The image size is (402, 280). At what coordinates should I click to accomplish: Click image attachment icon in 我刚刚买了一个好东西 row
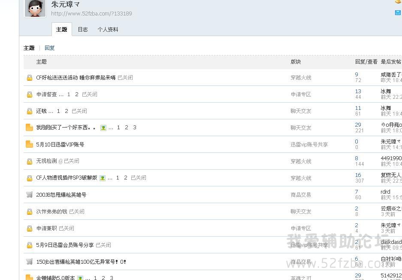point(103,128)
